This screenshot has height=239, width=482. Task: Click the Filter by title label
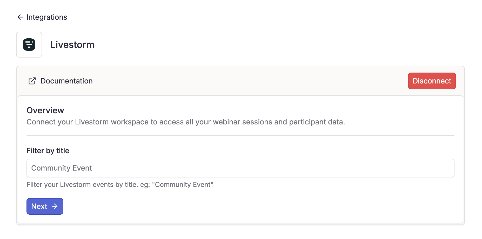click(48, 151)
